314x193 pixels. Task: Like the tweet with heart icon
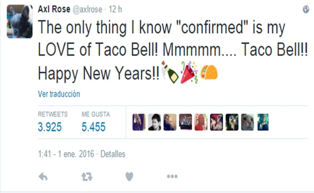point(129,176)
